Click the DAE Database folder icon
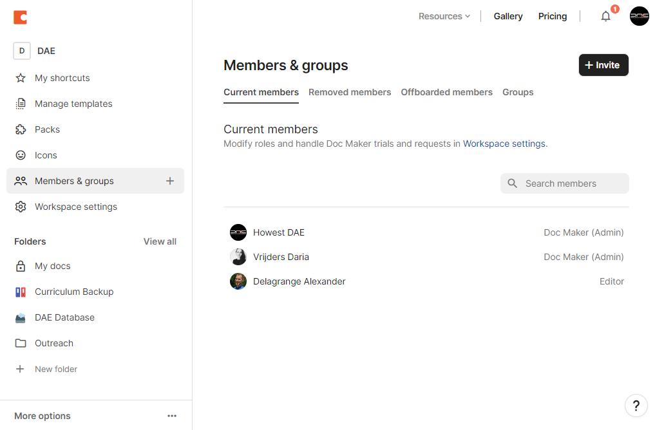The width and height of the screenshot is (655, 430). (21, 318)
